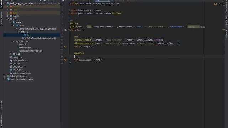Open the Structure tool window
Viewport: 228px width, 128px height.
coord(1,106)
